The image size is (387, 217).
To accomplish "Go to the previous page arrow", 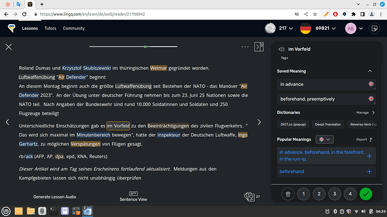I will tap(8, 122).
